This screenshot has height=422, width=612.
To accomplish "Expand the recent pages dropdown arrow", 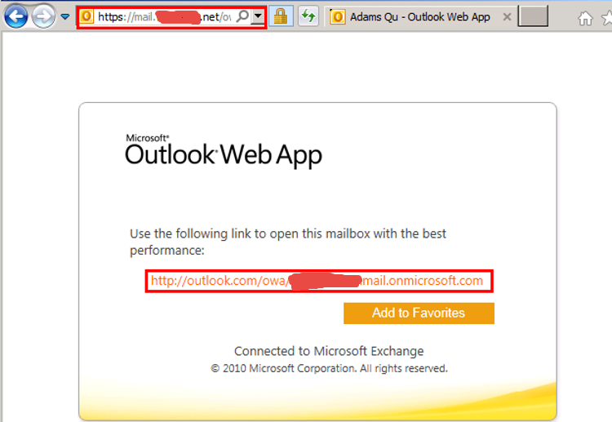I will tap(65, 16).
